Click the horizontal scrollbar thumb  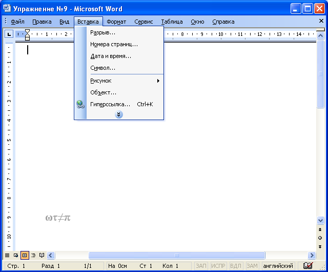177,255
